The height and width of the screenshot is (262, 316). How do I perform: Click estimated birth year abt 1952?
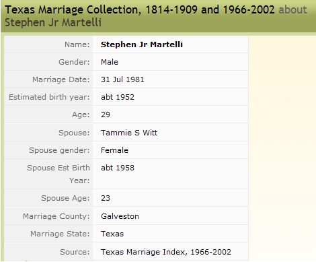[118, 97]
